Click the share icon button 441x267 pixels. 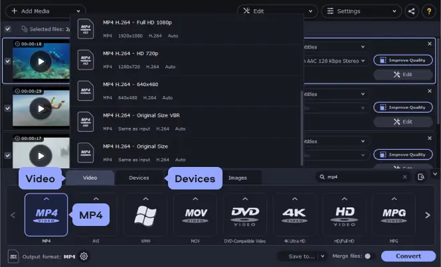412,11
